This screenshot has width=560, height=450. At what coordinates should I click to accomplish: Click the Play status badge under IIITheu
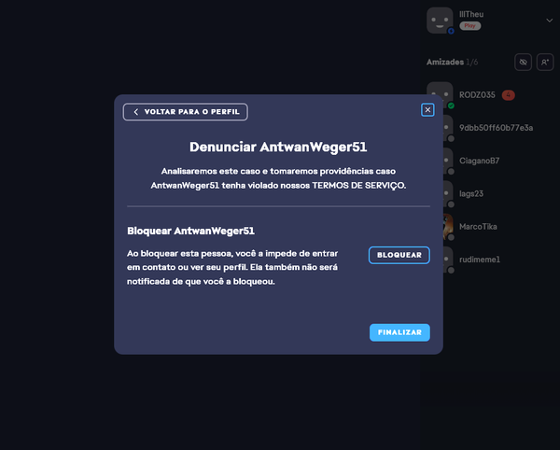(x=470, y=26)
